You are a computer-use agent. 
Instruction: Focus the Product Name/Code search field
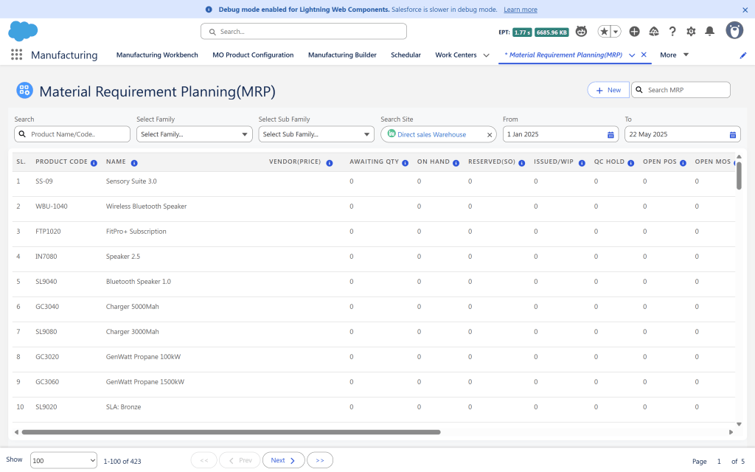(x=77, y=134)
